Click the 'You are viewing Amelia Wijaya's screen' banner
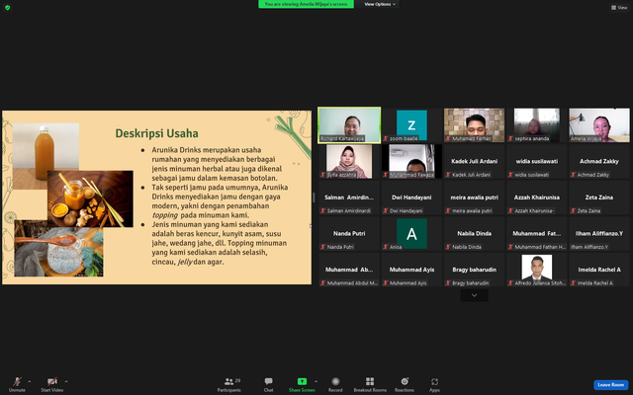 [306, 4]
